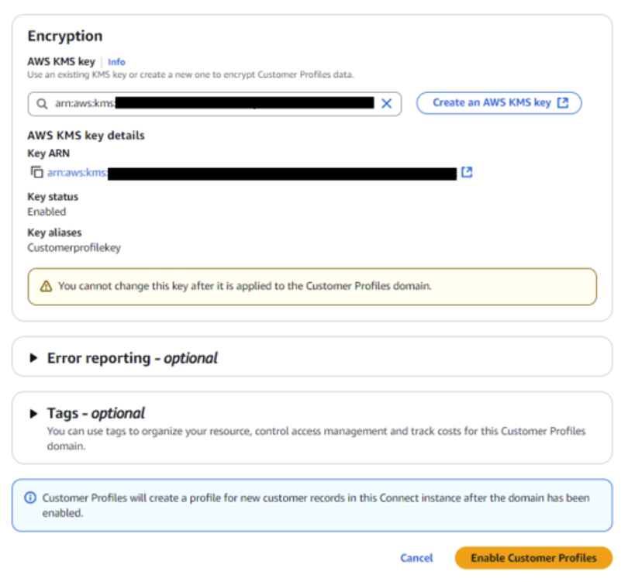Click the key change warning banner

coord(312,287)
